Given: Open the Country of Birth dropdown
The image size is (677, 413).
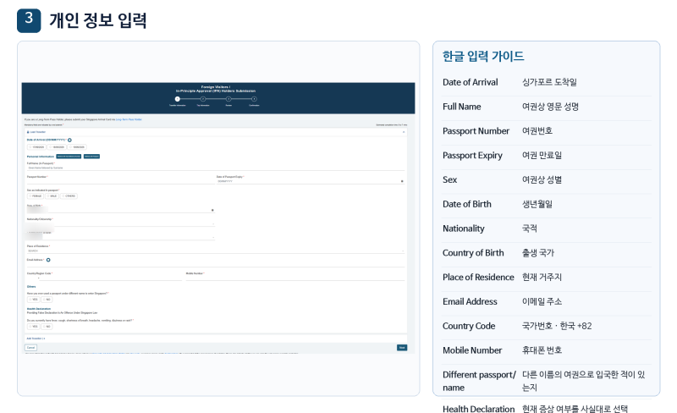Looking at the screenshot, I should 120,237.
